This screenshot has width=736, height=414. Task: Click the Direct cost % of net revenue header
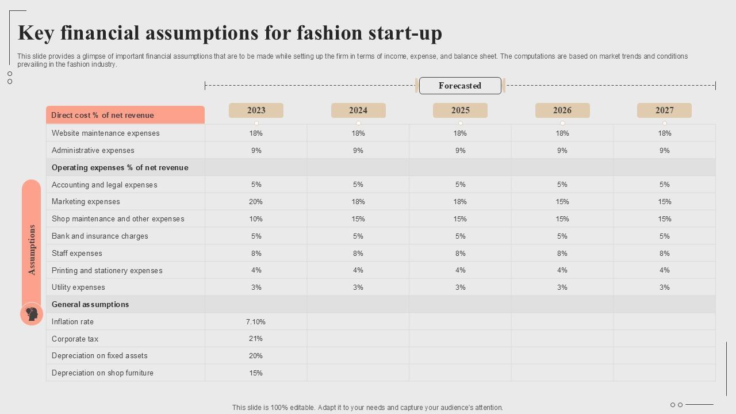(125, 115)
